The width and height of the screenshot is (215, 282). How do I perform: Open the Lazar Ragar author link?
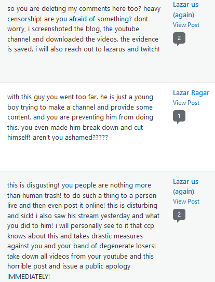point(191,93)
